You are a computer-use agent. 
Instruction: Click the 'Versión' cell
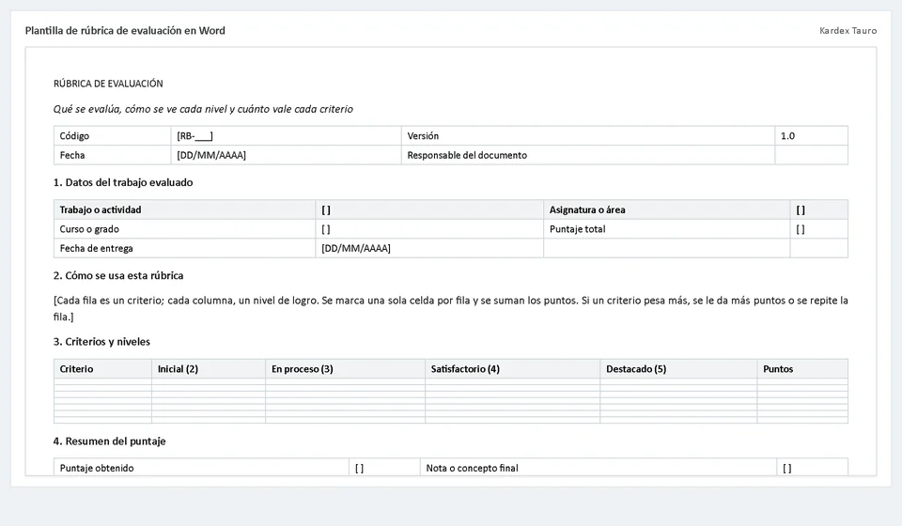click(x=588, y=135)
